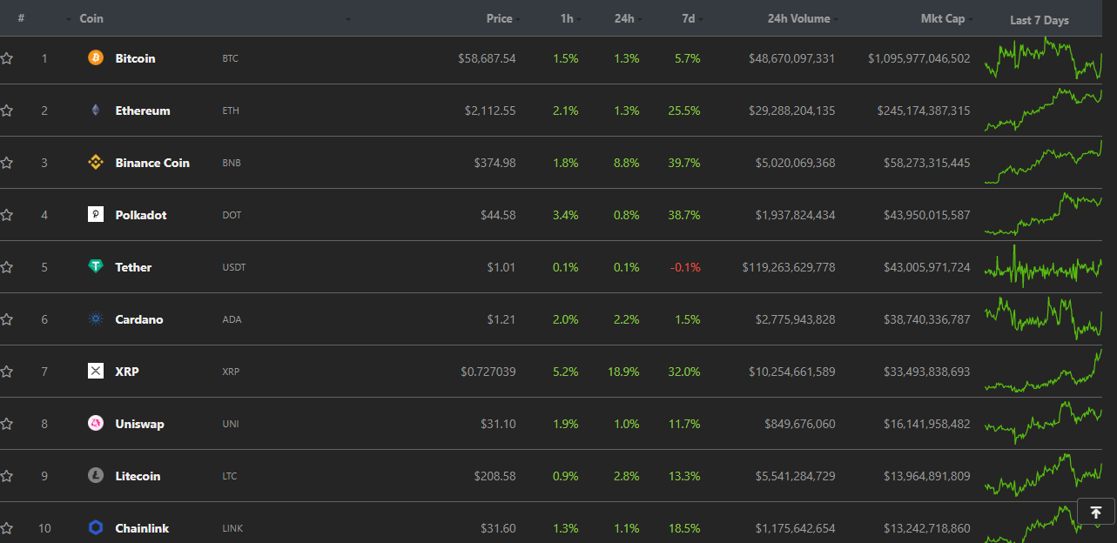Open the Cardano coin page link
This screenshot has width=1117, height=543.
(x=138, y=319)
